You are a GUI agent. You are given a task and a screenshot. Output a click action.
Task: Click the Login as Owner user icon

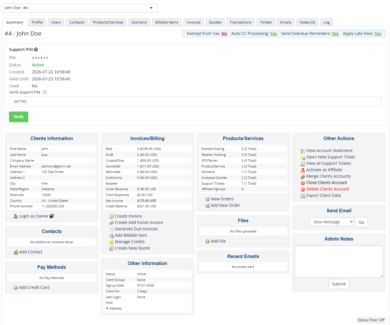point(16,216)
